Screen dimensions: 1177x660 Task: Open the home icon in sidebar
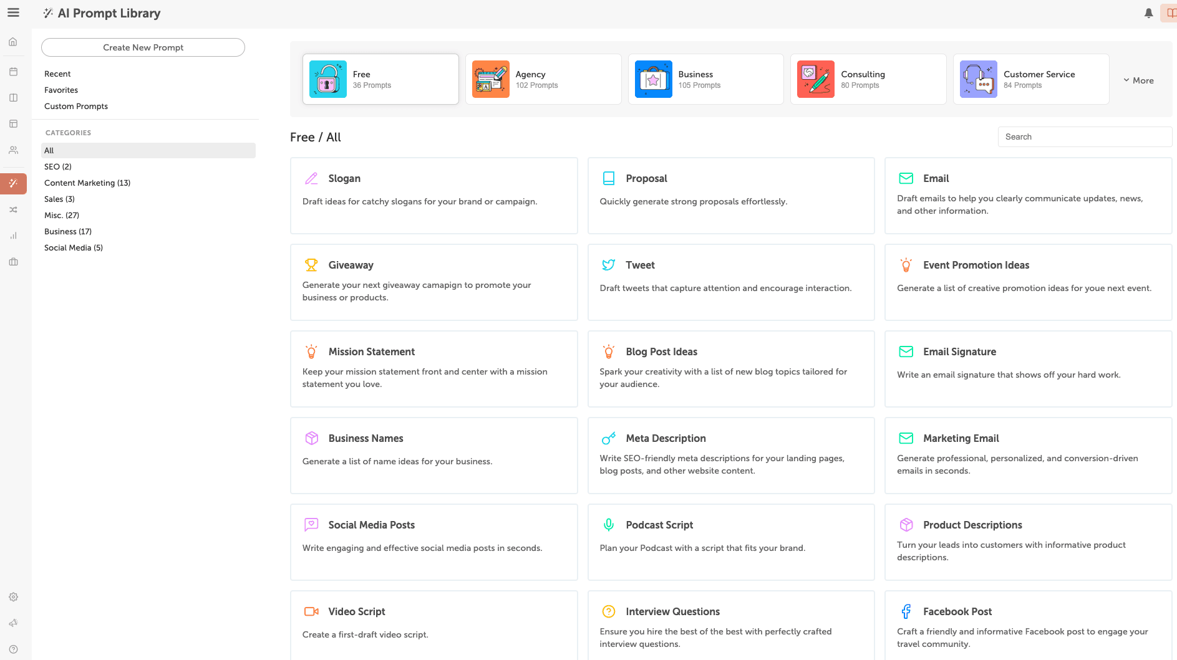click(13, 42)
